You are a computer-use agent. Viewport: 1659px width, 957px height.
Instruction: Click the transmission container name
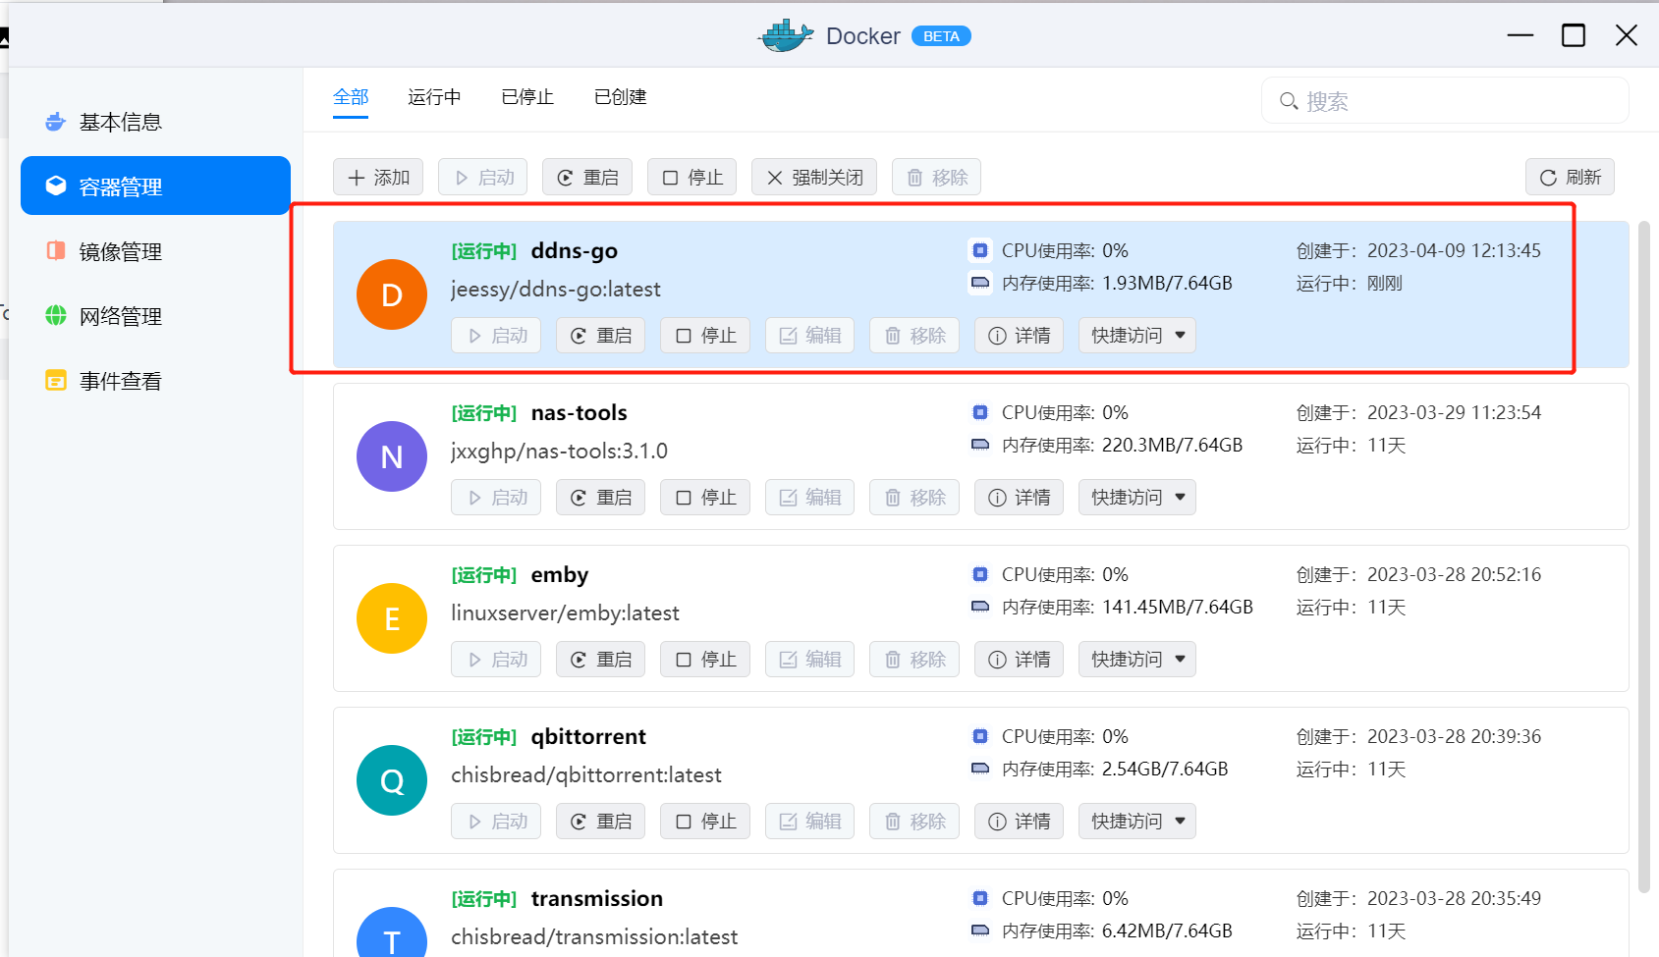[x=597, y=899]
